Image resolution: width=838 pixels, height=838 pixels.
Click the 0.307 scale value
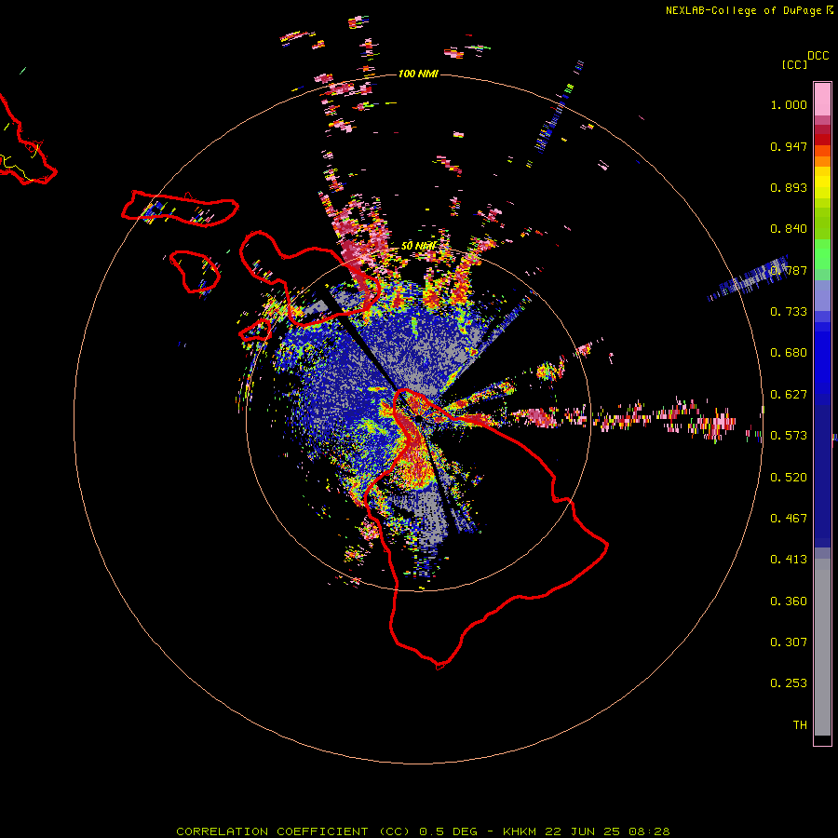[x=789, y=642]
